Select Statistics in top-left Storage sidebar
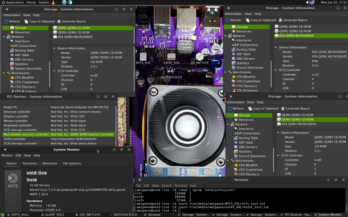This screenshot has height=217, width=348. point(21,64)
